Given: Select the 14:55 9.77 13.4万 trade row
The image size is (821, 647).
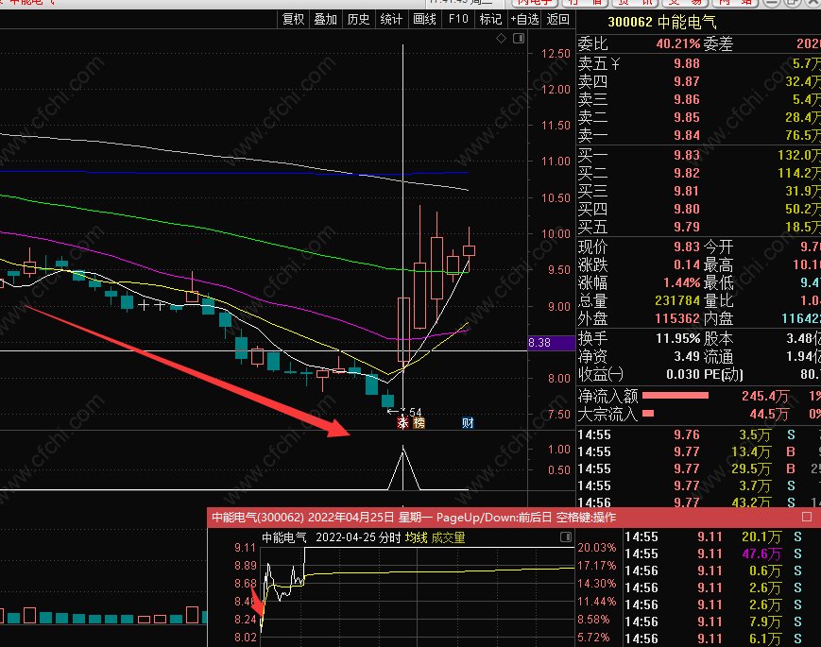Looking at the screenshot, I should 698,451.
